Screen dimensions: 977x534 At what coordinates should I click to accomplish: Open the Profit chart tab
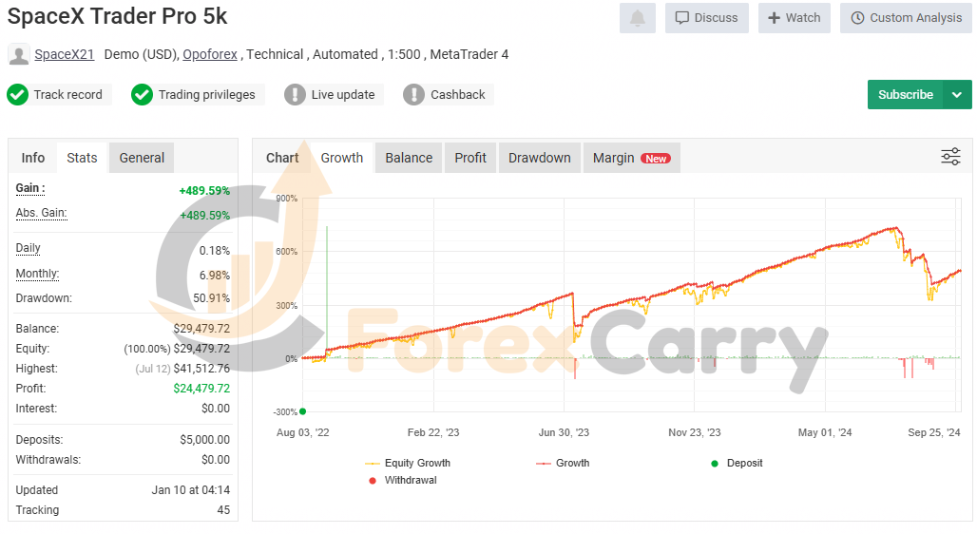click(x=470, y=159)
